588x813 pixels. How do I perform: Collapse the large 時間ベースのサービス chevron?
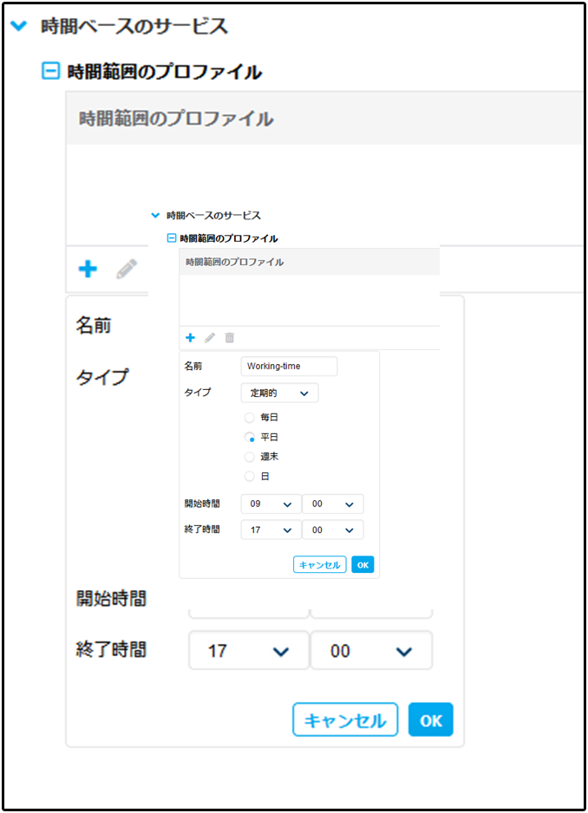pos(18,27)
